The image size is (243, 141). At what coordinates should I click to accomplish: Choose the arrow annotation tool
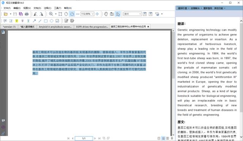pos(34,21)
